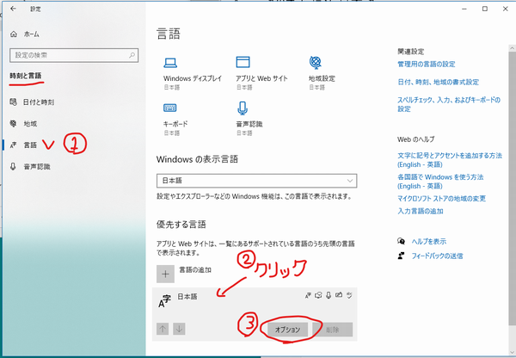Go back with the arrow icon
Viewport: 516px width, 358px height.
point(13,9)
